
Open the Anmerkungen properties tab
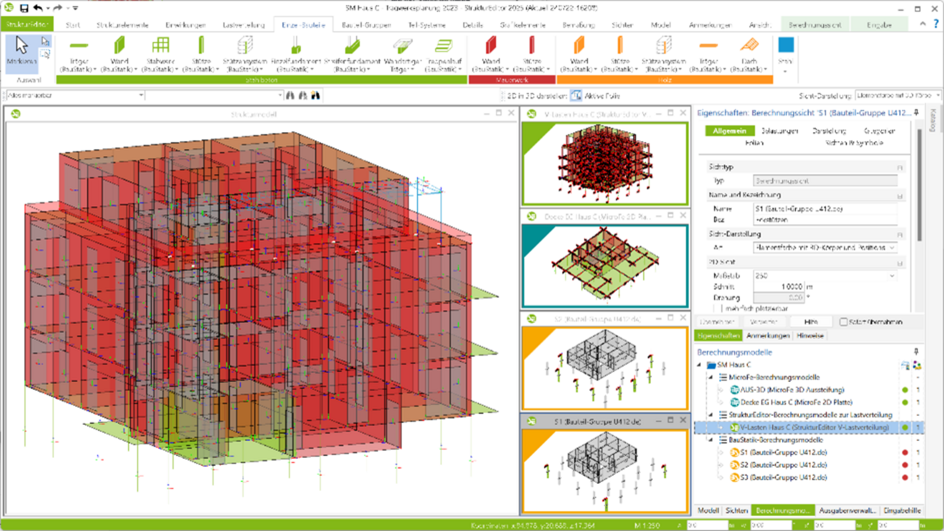(x=768, y=336)
